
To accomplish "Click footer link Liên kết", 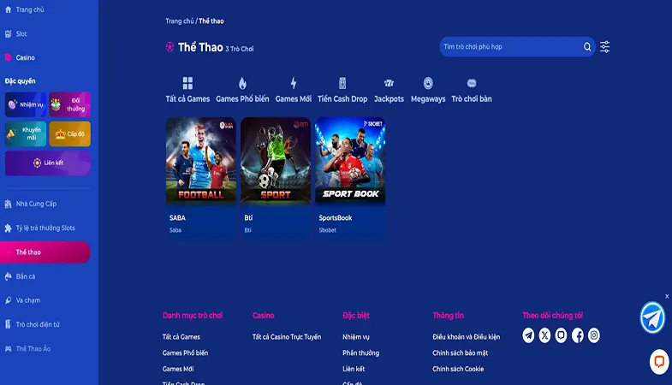I will pos(354,369).
